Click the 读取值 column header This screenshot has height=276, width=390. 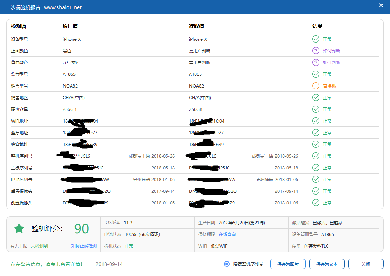196,26
